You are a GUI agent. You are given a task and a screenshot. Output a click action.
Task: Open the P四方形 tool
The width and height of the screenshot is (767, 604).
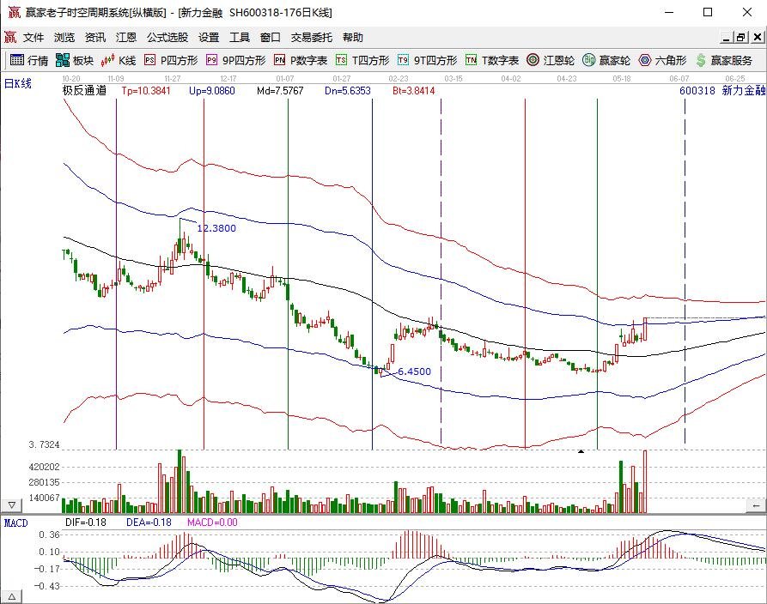click(x=171, y=60)
